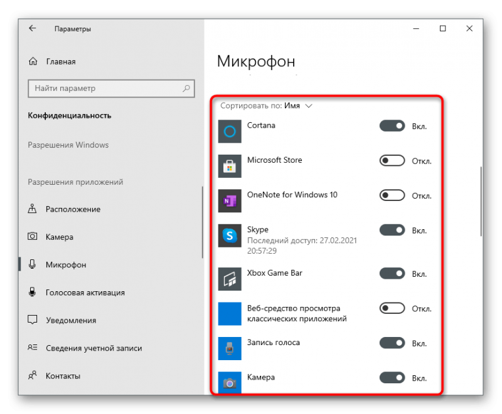The image size is (502, 414).
Task: Click the Контакты people icon
Action: click(x=33, y=375)
